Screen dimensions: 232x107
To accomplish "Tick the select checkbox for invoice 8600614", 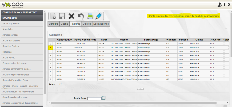I will point(224,44).
